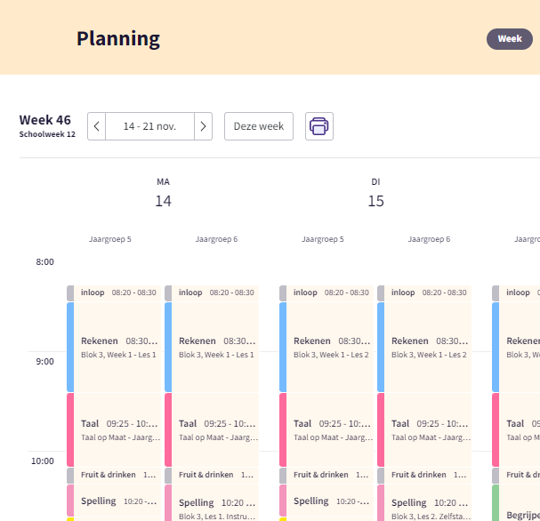Viewport: 540px width, 521px height.
Task: Select Tuesday 15 day header
Action: pos(376,193)
